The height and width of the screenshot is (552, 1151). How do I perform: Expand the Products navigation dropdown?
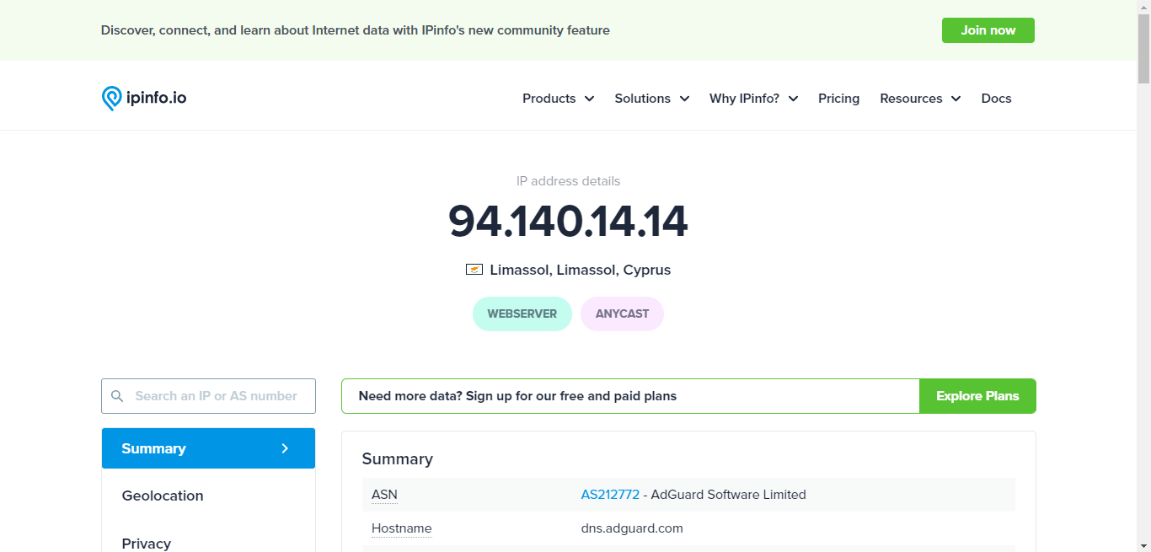556,99
